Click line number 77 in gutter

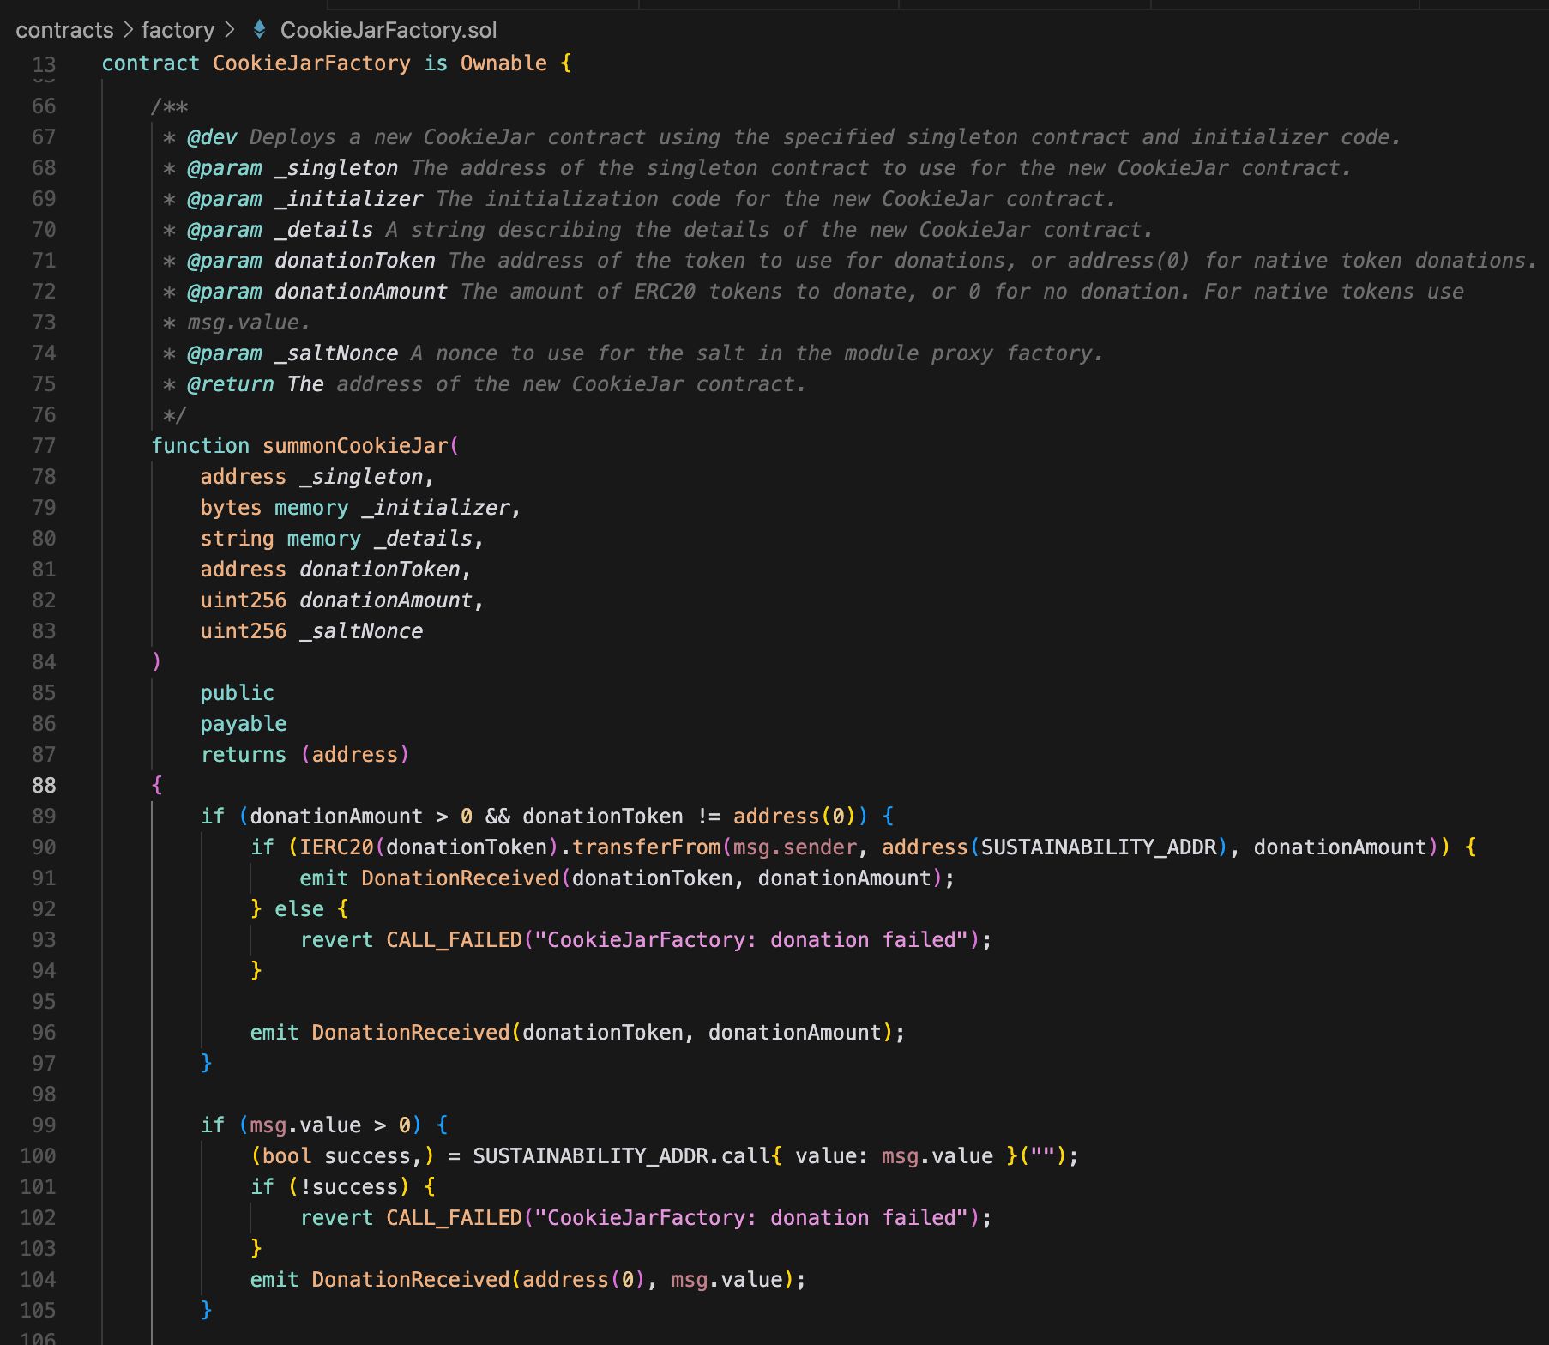(44, 445)
